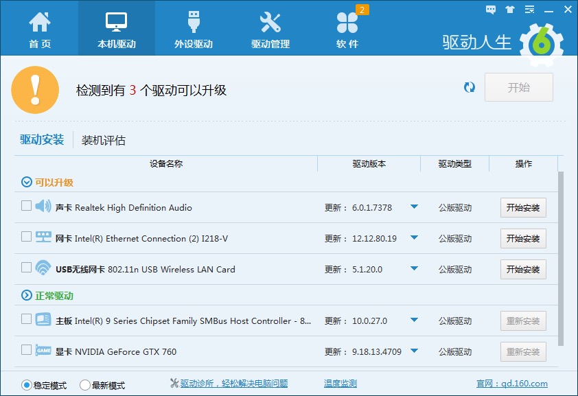Click the sound card speaker icon

click(x=43, y=206)
